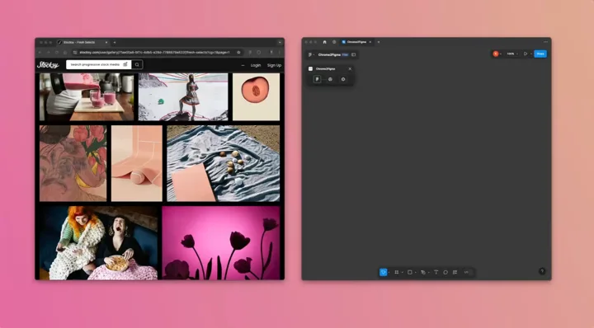Select the Text tool in Figma toolbar

pos(436,272)
